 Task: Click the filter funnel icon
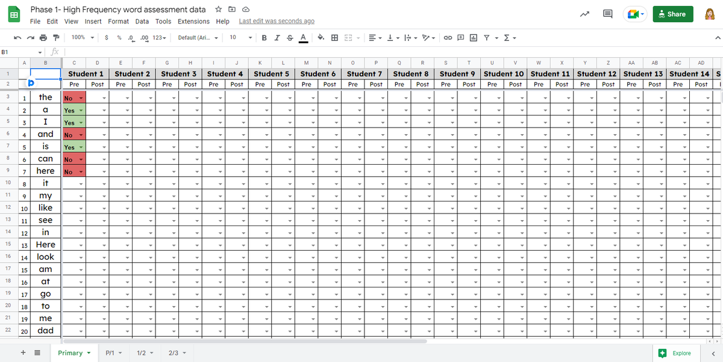point(487,37)
